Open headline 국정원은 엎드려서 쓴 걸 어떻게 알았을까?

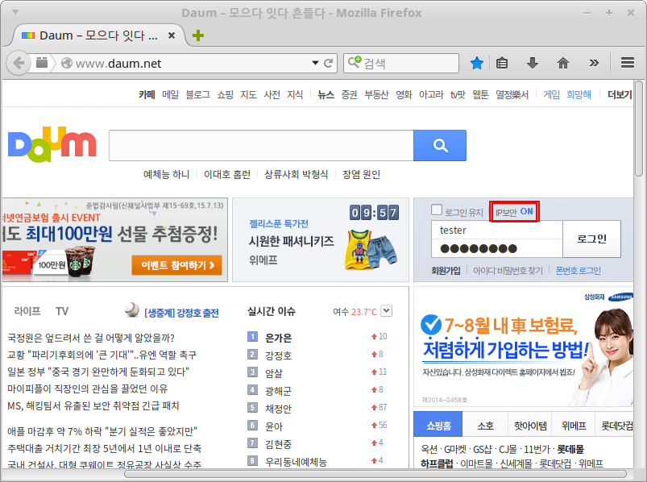tap(91, 338)
